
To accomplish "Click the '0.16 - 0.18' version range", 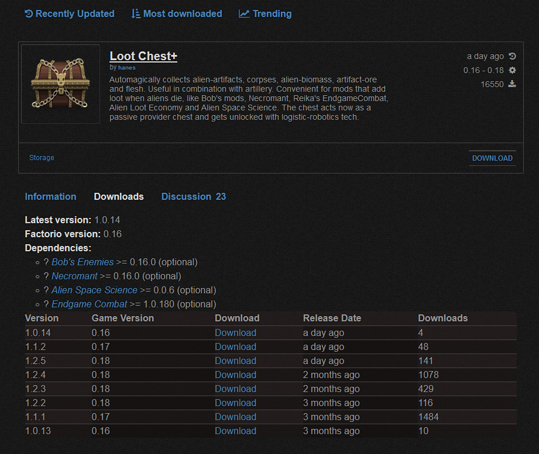I will click(483, 70).
